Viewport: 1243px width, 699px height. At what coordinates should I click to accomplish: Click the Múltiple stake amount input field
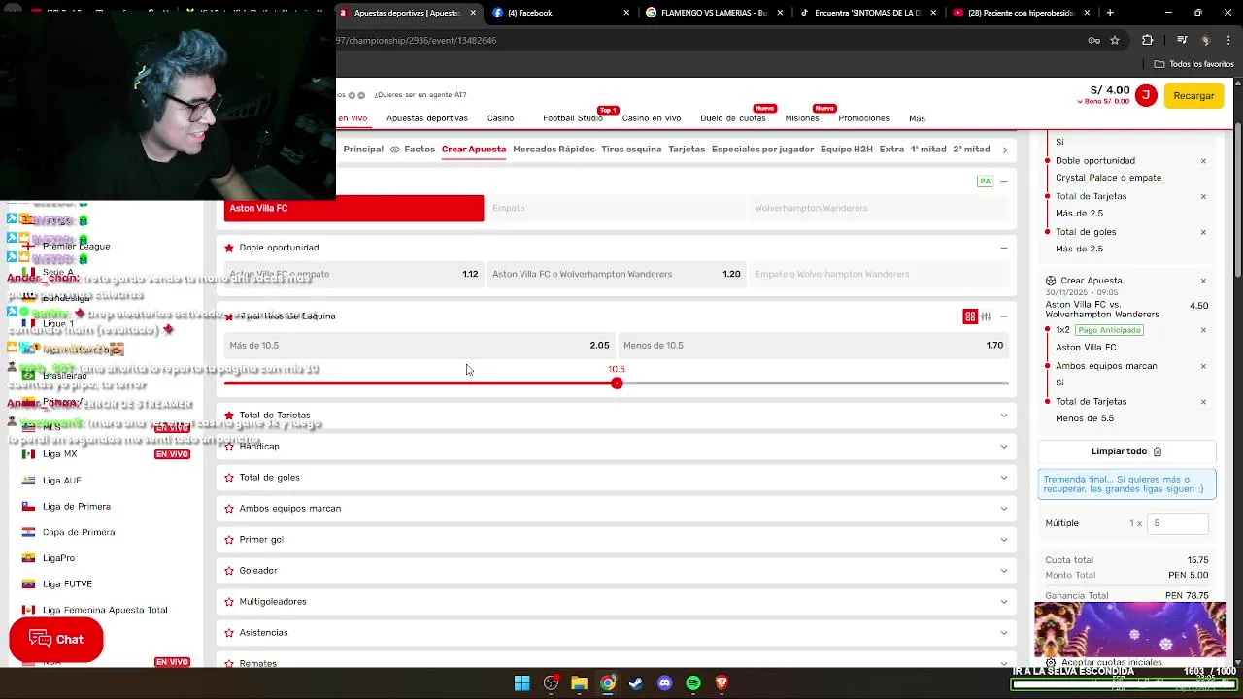(1177, 523)
